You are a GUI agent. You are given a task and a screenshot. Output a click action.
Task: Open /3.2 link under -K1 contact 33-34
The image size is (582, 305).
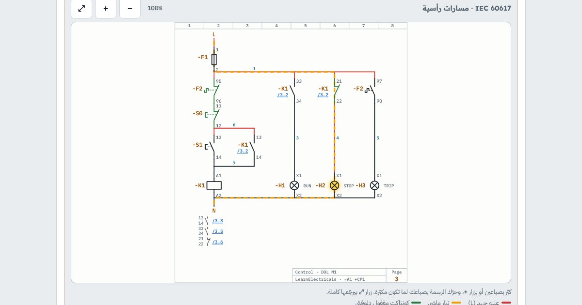pyautogui.click(x=283, y=95)
